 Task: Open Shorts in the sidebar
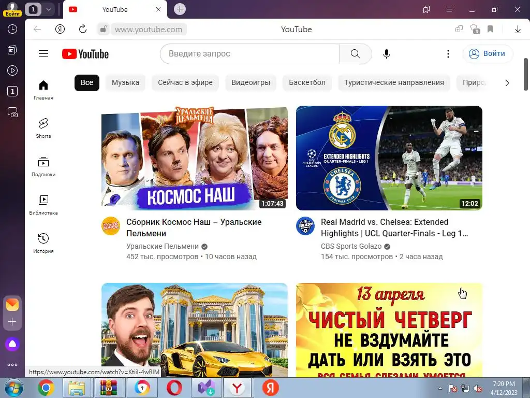point(43,129)
